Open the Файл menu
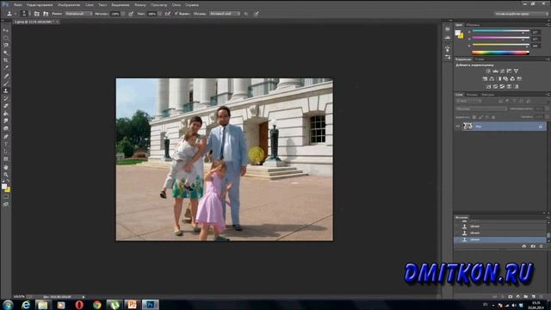Image resolution: width=551 pixels, height=310 pixels. (x=18, y=5)
